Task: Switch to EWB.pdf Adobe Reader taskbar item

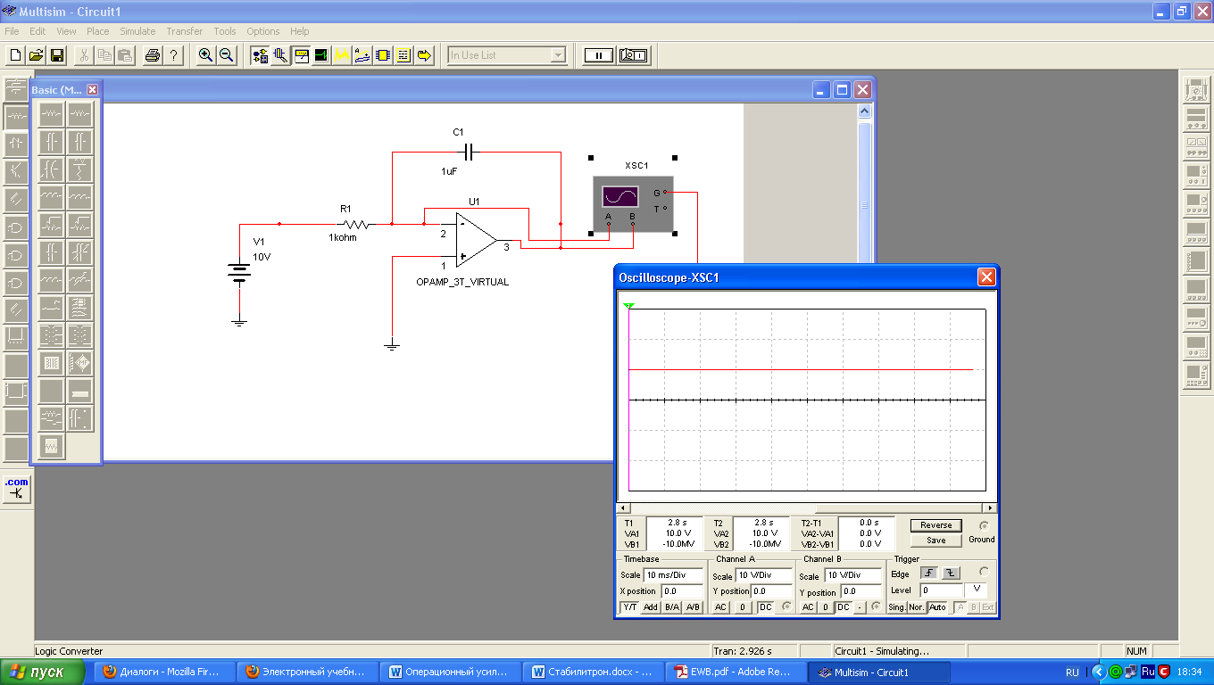Action: [x=735, y=673]
